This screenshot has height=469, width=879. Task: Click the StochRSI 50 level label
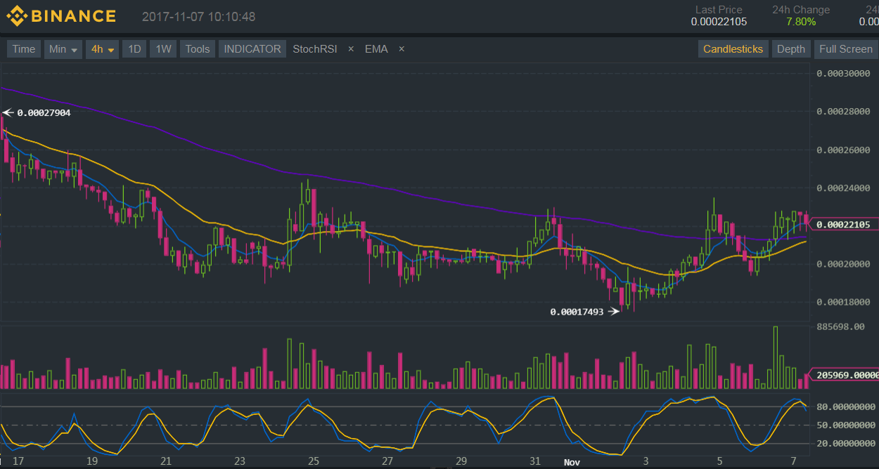tap(846, 425)
